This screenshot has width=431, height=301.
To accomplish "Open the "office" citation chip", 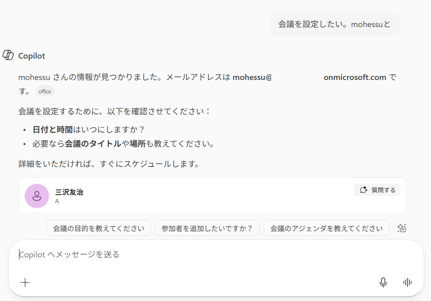I will click(x=45, y=91).
